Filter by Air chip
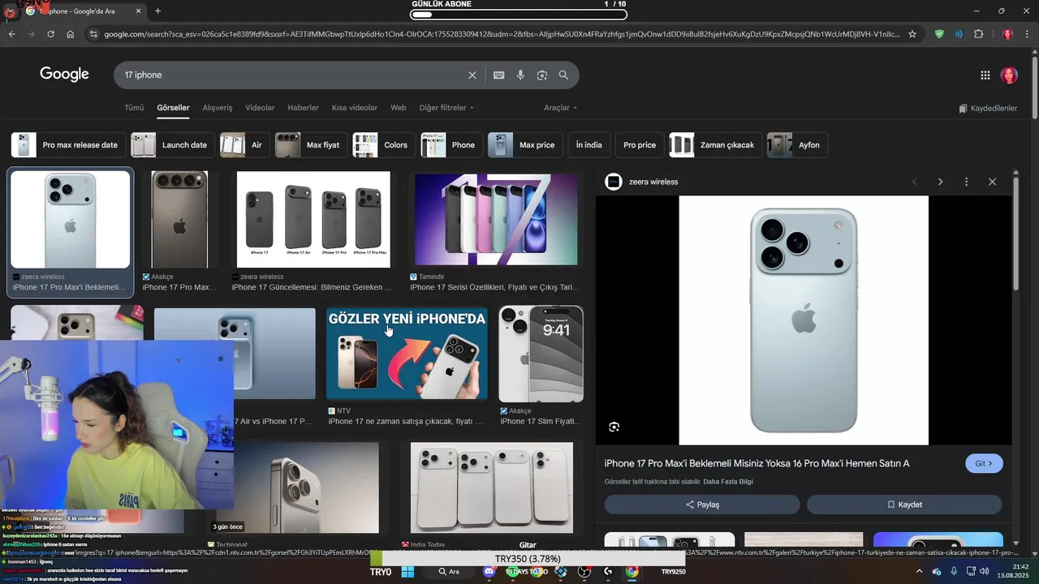Image resolution: width=1039 pixels, height=584 pixels. (x=245, y=145)
